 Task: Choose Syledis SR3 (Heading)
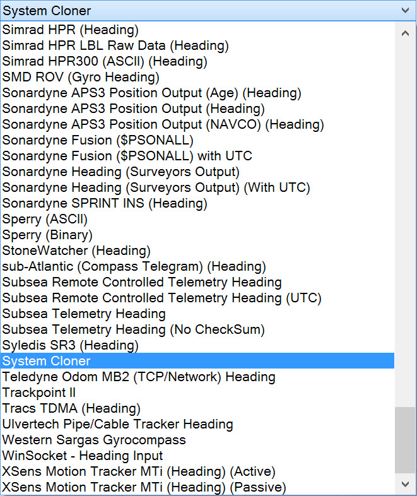(70, 345)
